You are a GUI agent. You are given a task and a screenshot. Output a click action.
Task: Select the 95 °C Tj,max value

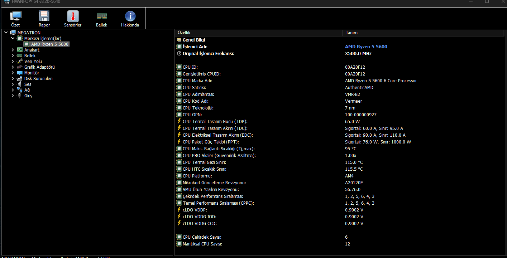point(350,149)
